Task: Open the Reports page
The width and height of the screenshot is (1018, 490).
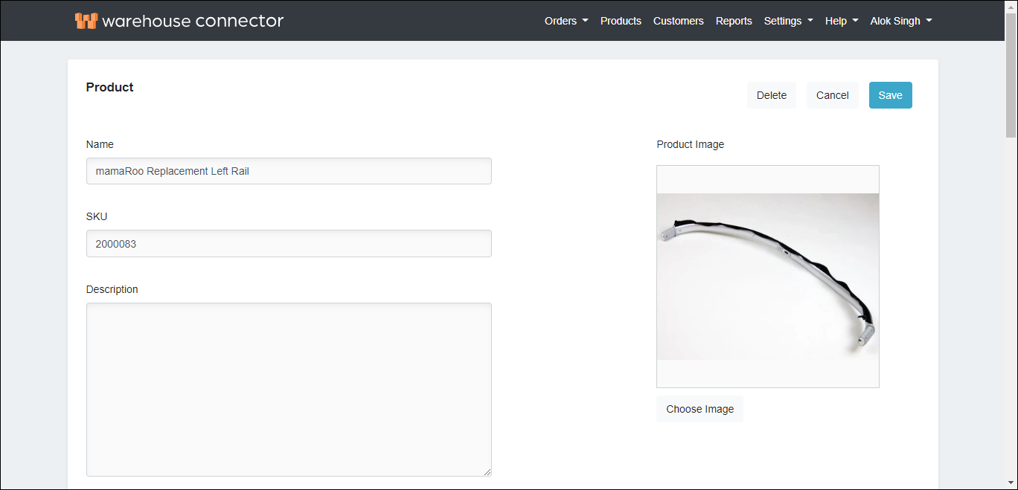Action: tap(734, 21)
